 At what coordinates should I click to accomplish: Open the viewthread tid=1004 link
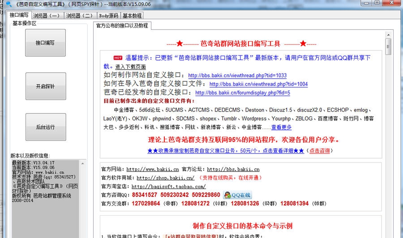(258, 84)
